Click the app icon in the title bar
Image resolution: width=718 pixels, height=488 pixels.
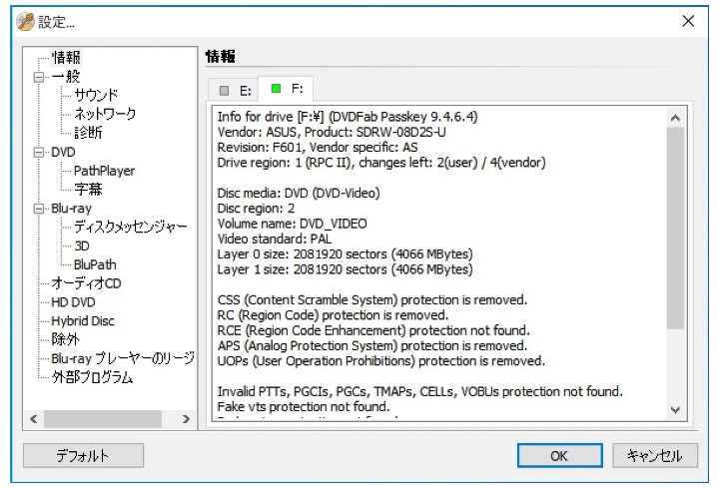[25, 22]
